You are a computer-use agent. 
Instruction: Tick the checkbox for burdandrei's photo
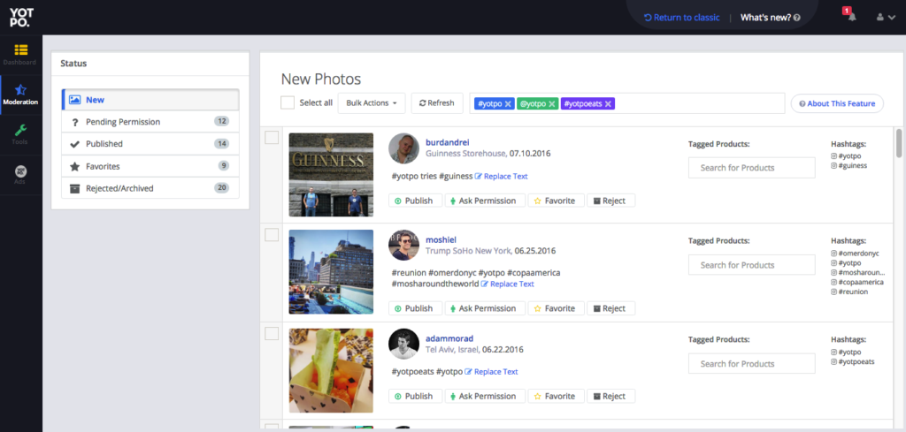[x=272, y=137]
